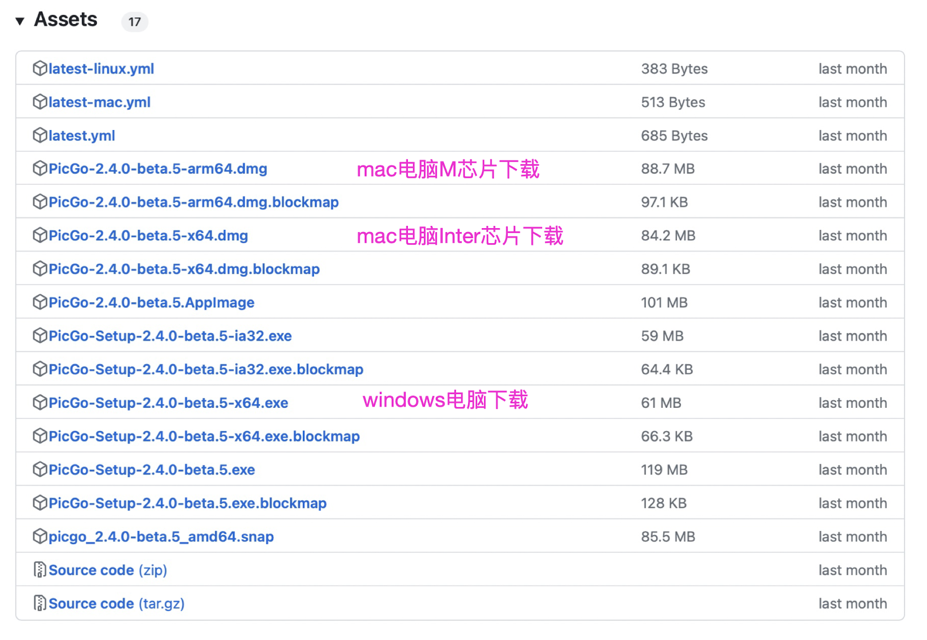Screen dimensions: 927x640
Task: Download PicGo-Setup-2.4.0-beta.5-ia32.exe
Action: point(170,336)
